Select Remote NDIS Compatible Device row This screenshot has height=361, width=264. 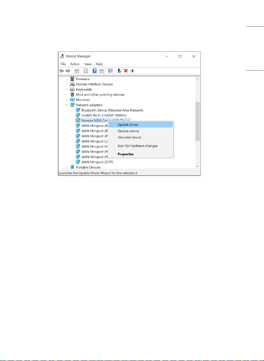(x=103, y=121)
